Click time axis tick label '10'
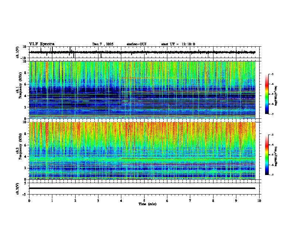 [x=259, y=201]
